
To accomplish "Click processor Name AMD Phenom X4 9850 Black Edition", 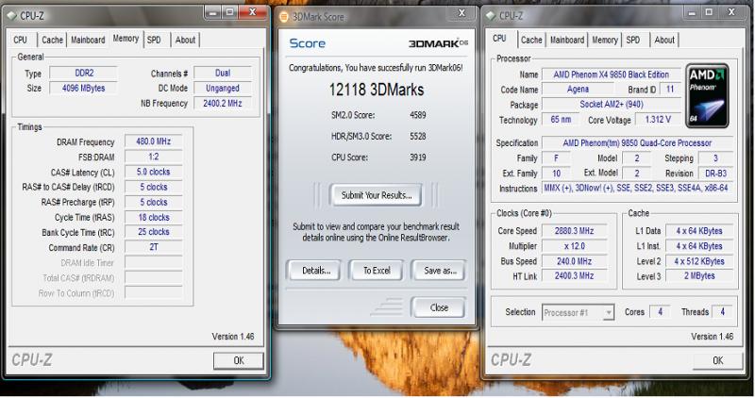I will (611, 75).
